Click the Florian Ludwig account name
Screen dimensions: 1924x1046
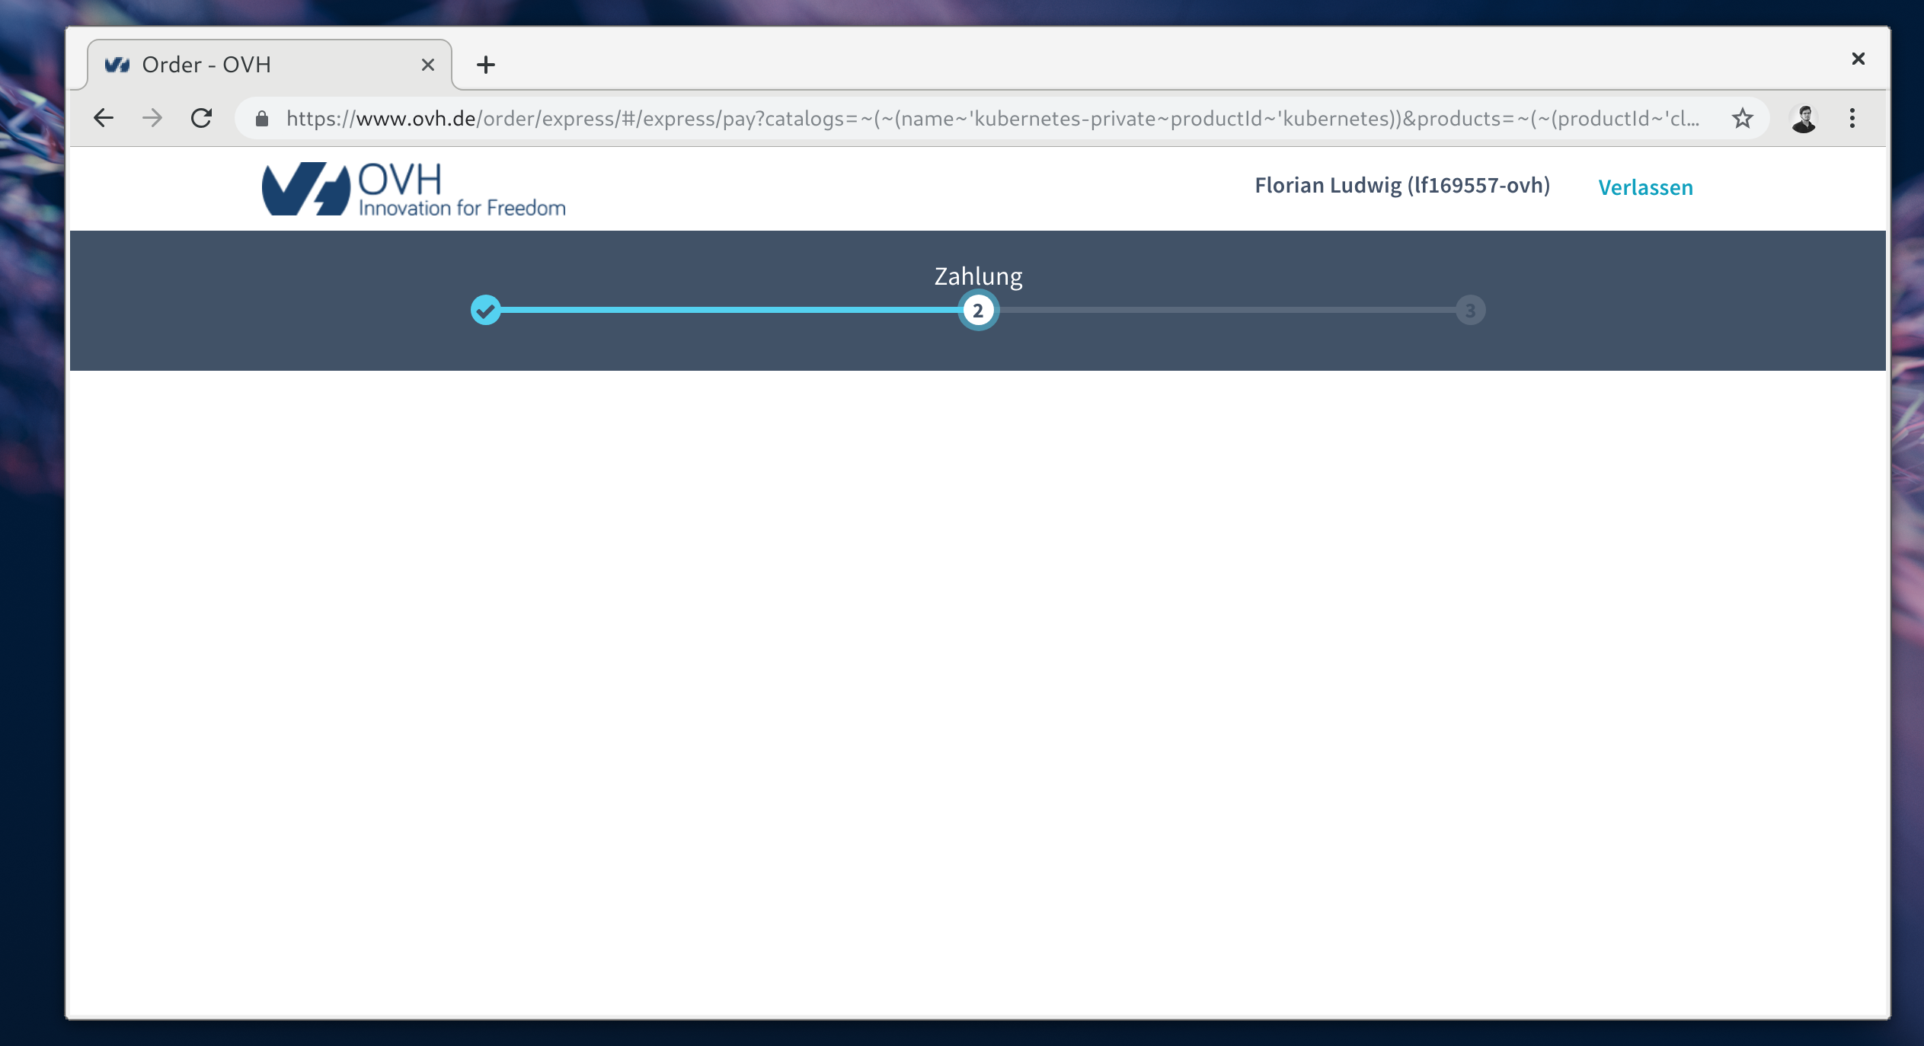[1401, 186]
